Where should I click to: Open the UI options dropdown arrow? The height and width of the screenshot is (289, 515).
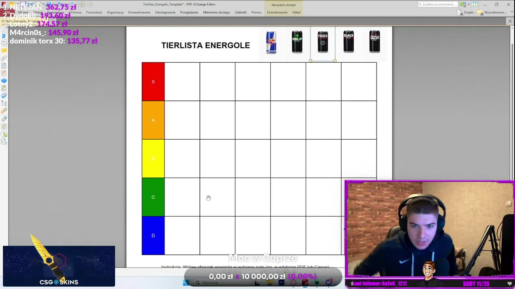pyautogui.click(x=469, y=4)
